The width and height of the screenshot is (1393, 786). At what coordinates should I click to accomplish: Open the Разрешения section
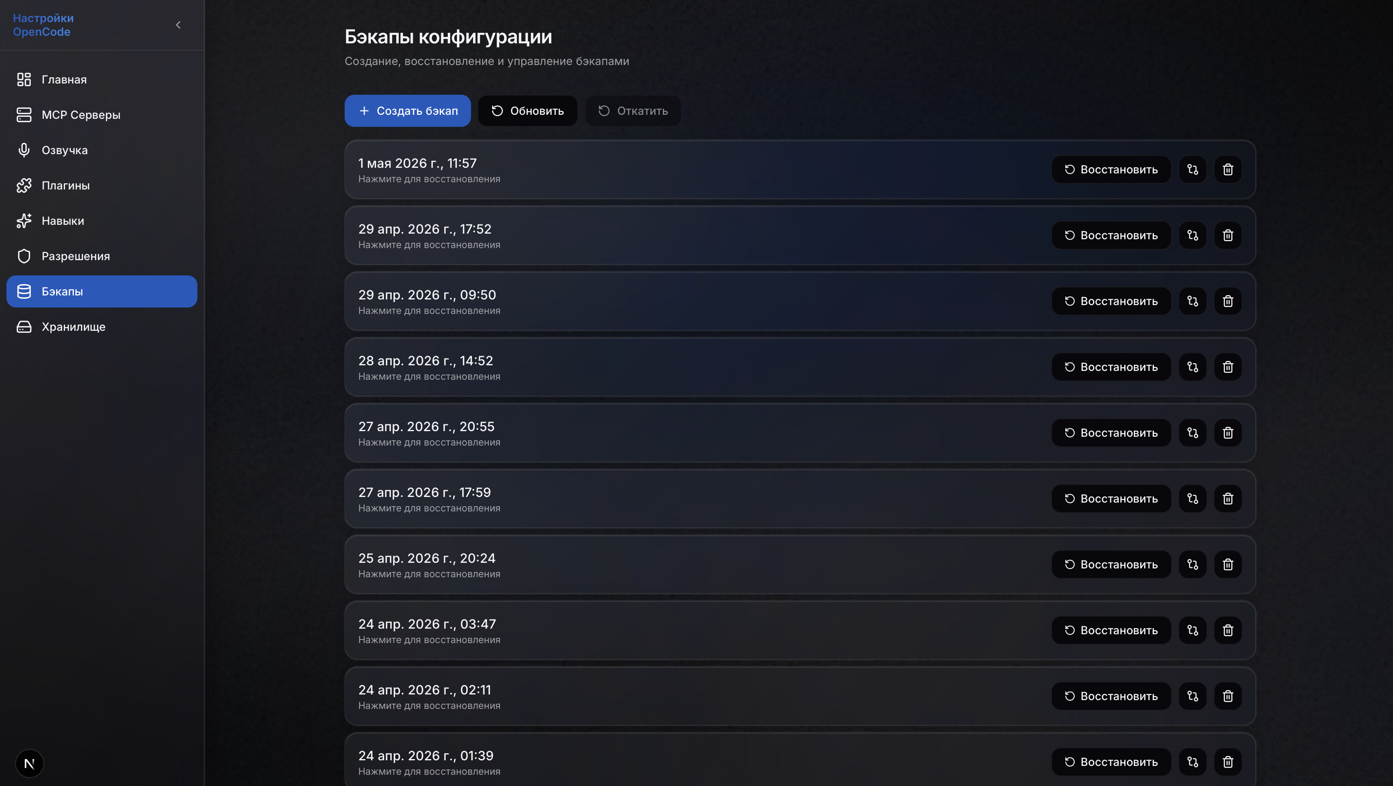click(102, 256)
